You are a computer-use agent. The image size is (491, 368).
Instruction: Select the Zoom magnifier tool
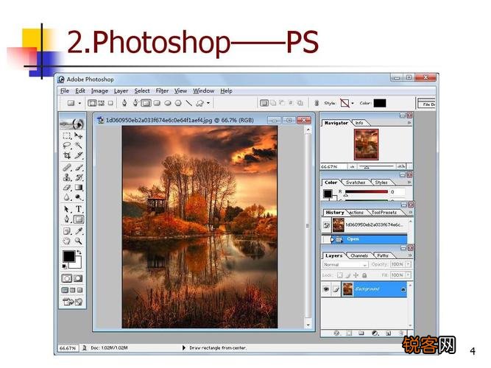point(79,241)
